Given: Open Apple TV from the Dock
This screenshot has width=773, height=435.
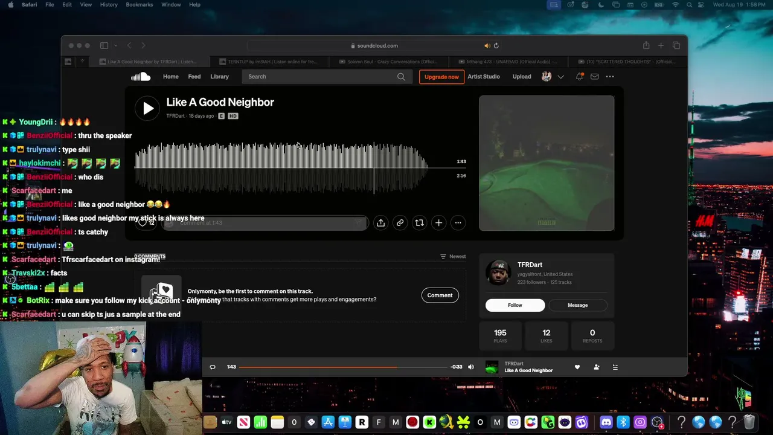Looking at the screenshot, I should pyautogui.click(x=226, y=422).
